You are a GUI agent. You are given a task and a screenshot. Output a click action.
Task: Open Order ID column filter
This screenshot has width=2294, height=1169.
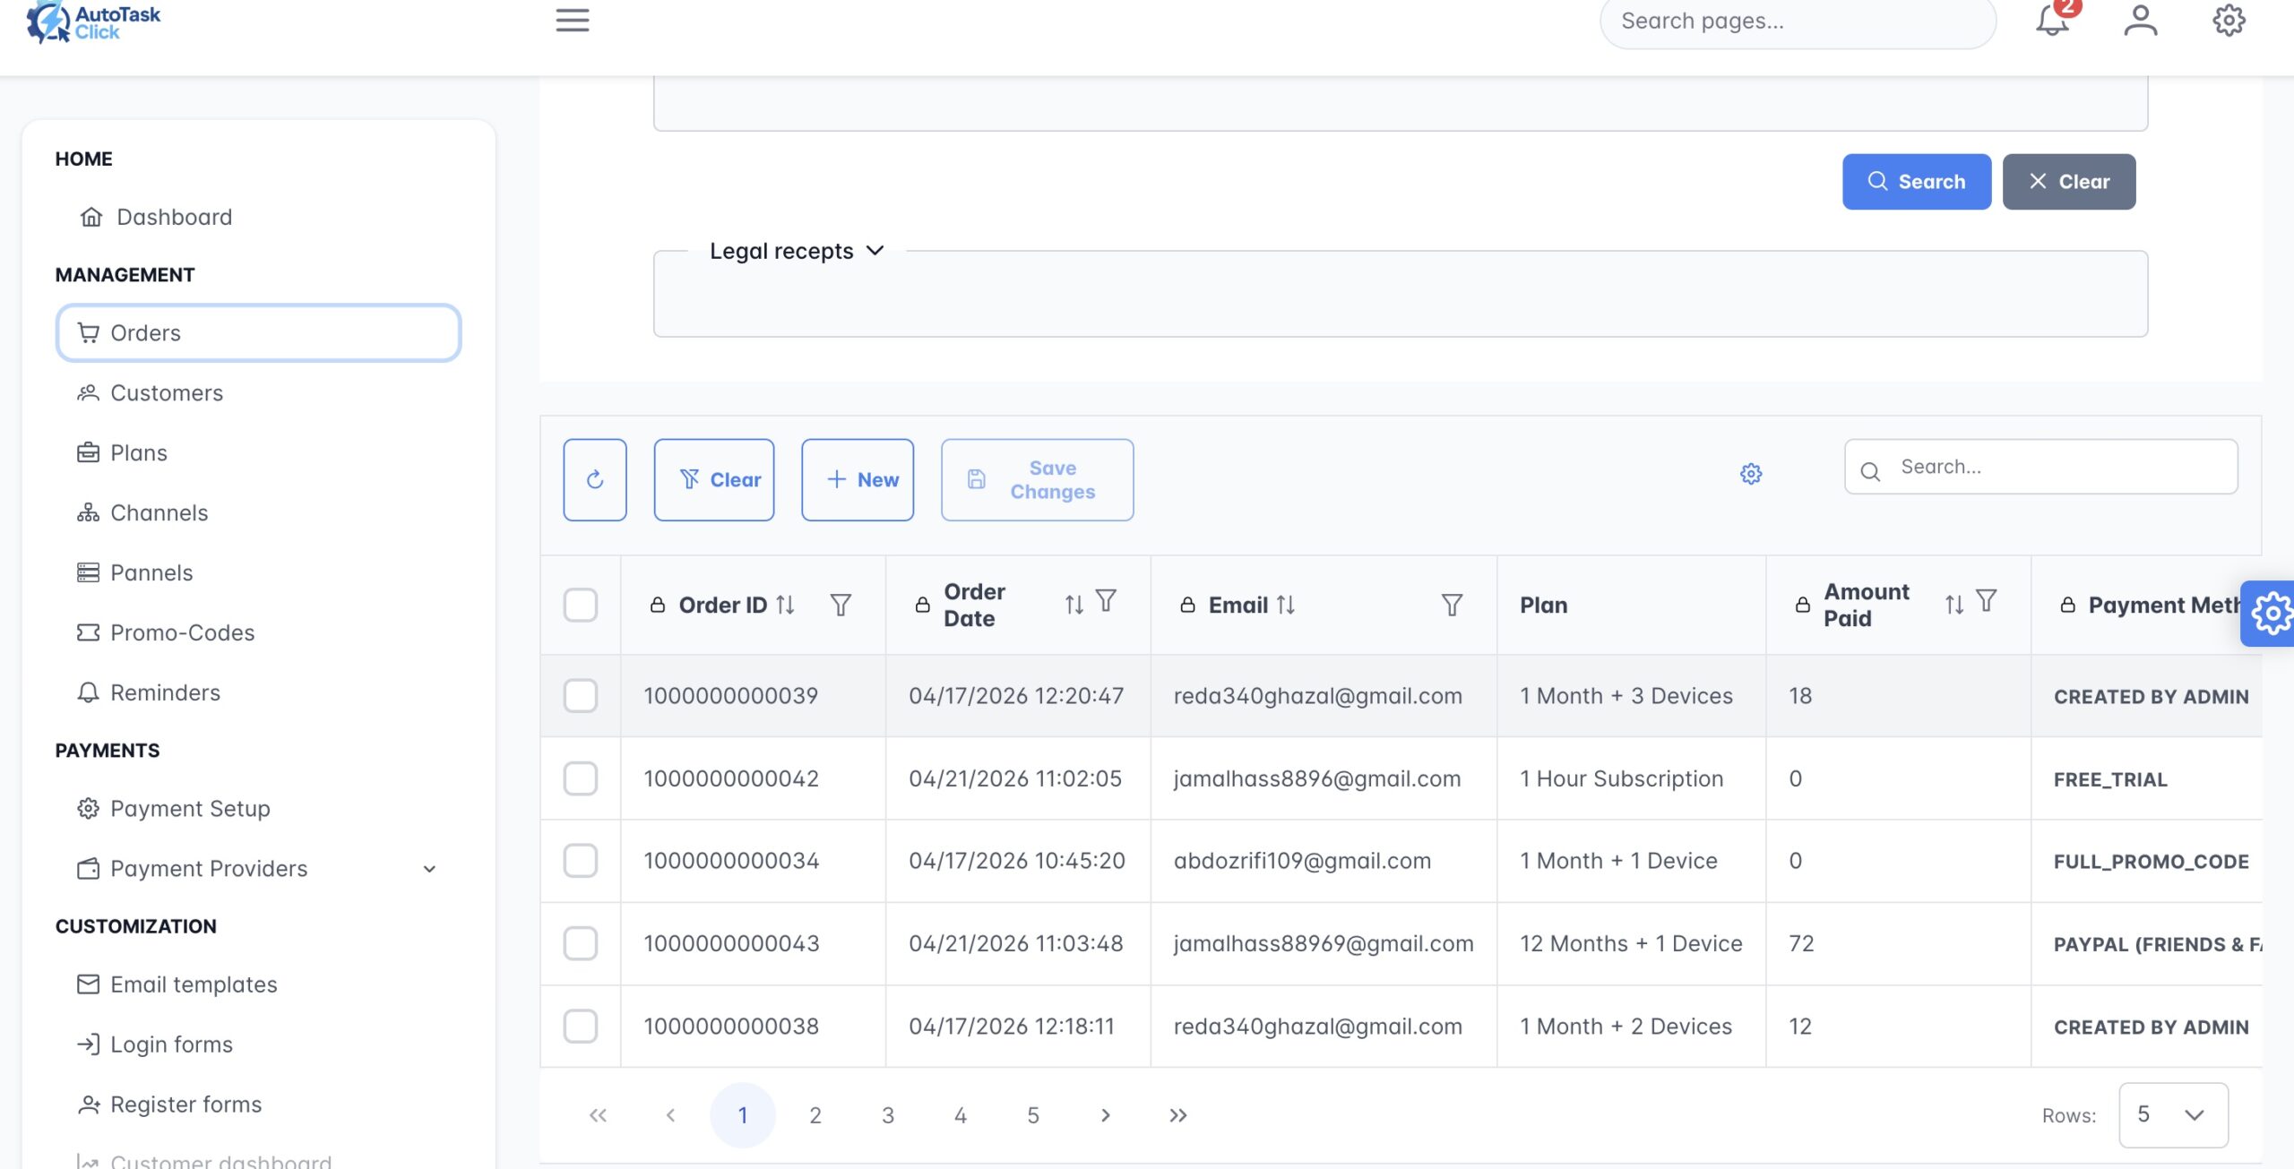(841, 605)
